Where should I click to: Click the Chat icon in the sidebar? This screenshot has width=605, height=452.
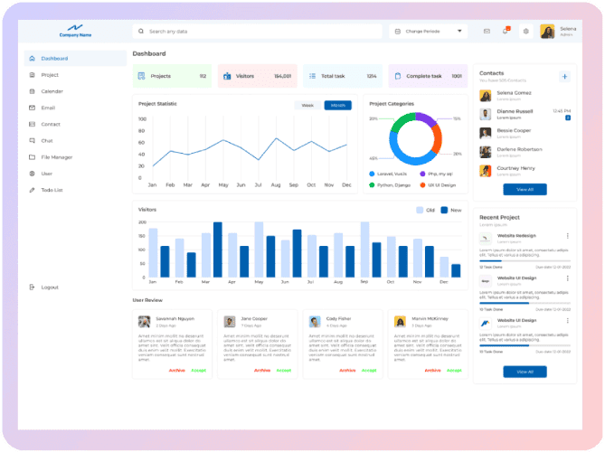33,141
